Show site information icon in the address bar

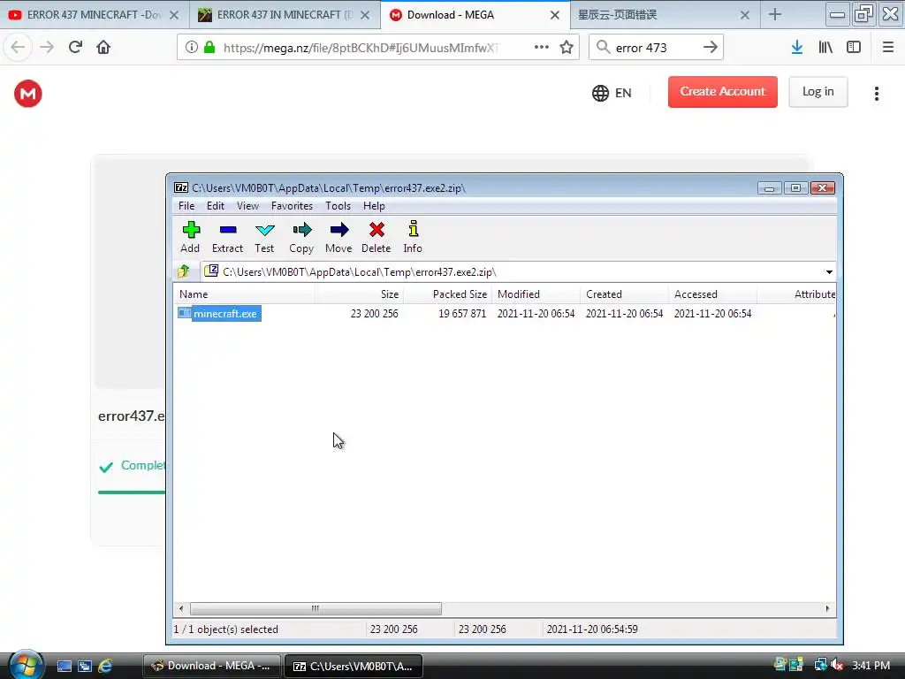click(x=192, y=48)
